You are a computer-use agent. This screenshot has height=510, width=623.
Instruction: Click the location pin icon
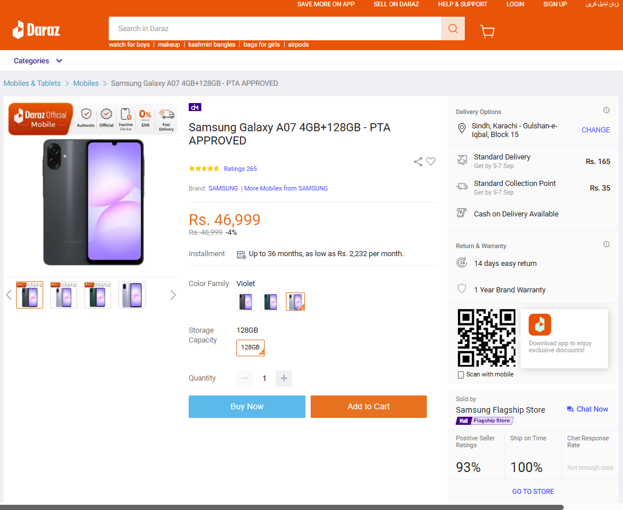(462, 128)
